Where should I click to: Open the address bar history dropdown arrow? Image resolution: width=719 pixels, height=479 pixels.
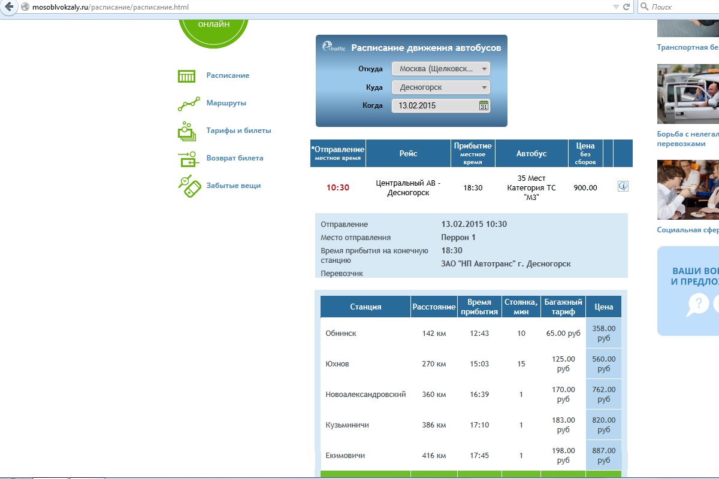pos(616,7)
